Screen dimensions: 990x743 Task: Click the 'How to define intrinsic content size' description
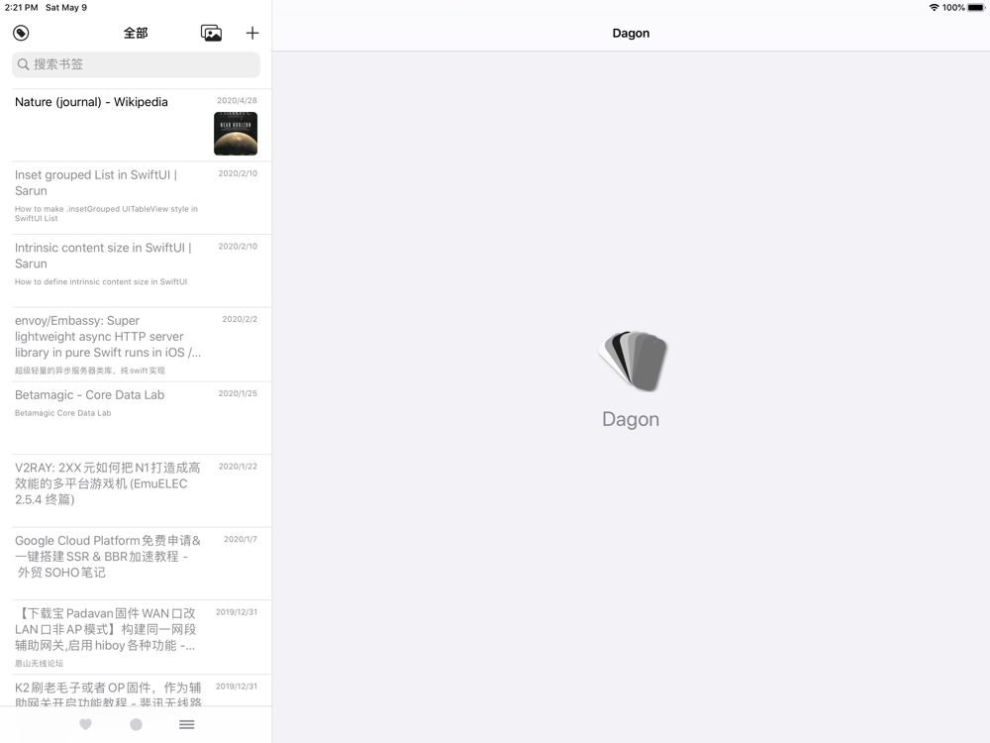point(101,281)
